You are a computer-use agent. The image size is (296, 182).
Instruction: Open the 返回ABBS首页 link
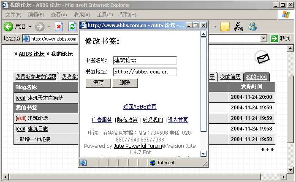coord(140,107)
